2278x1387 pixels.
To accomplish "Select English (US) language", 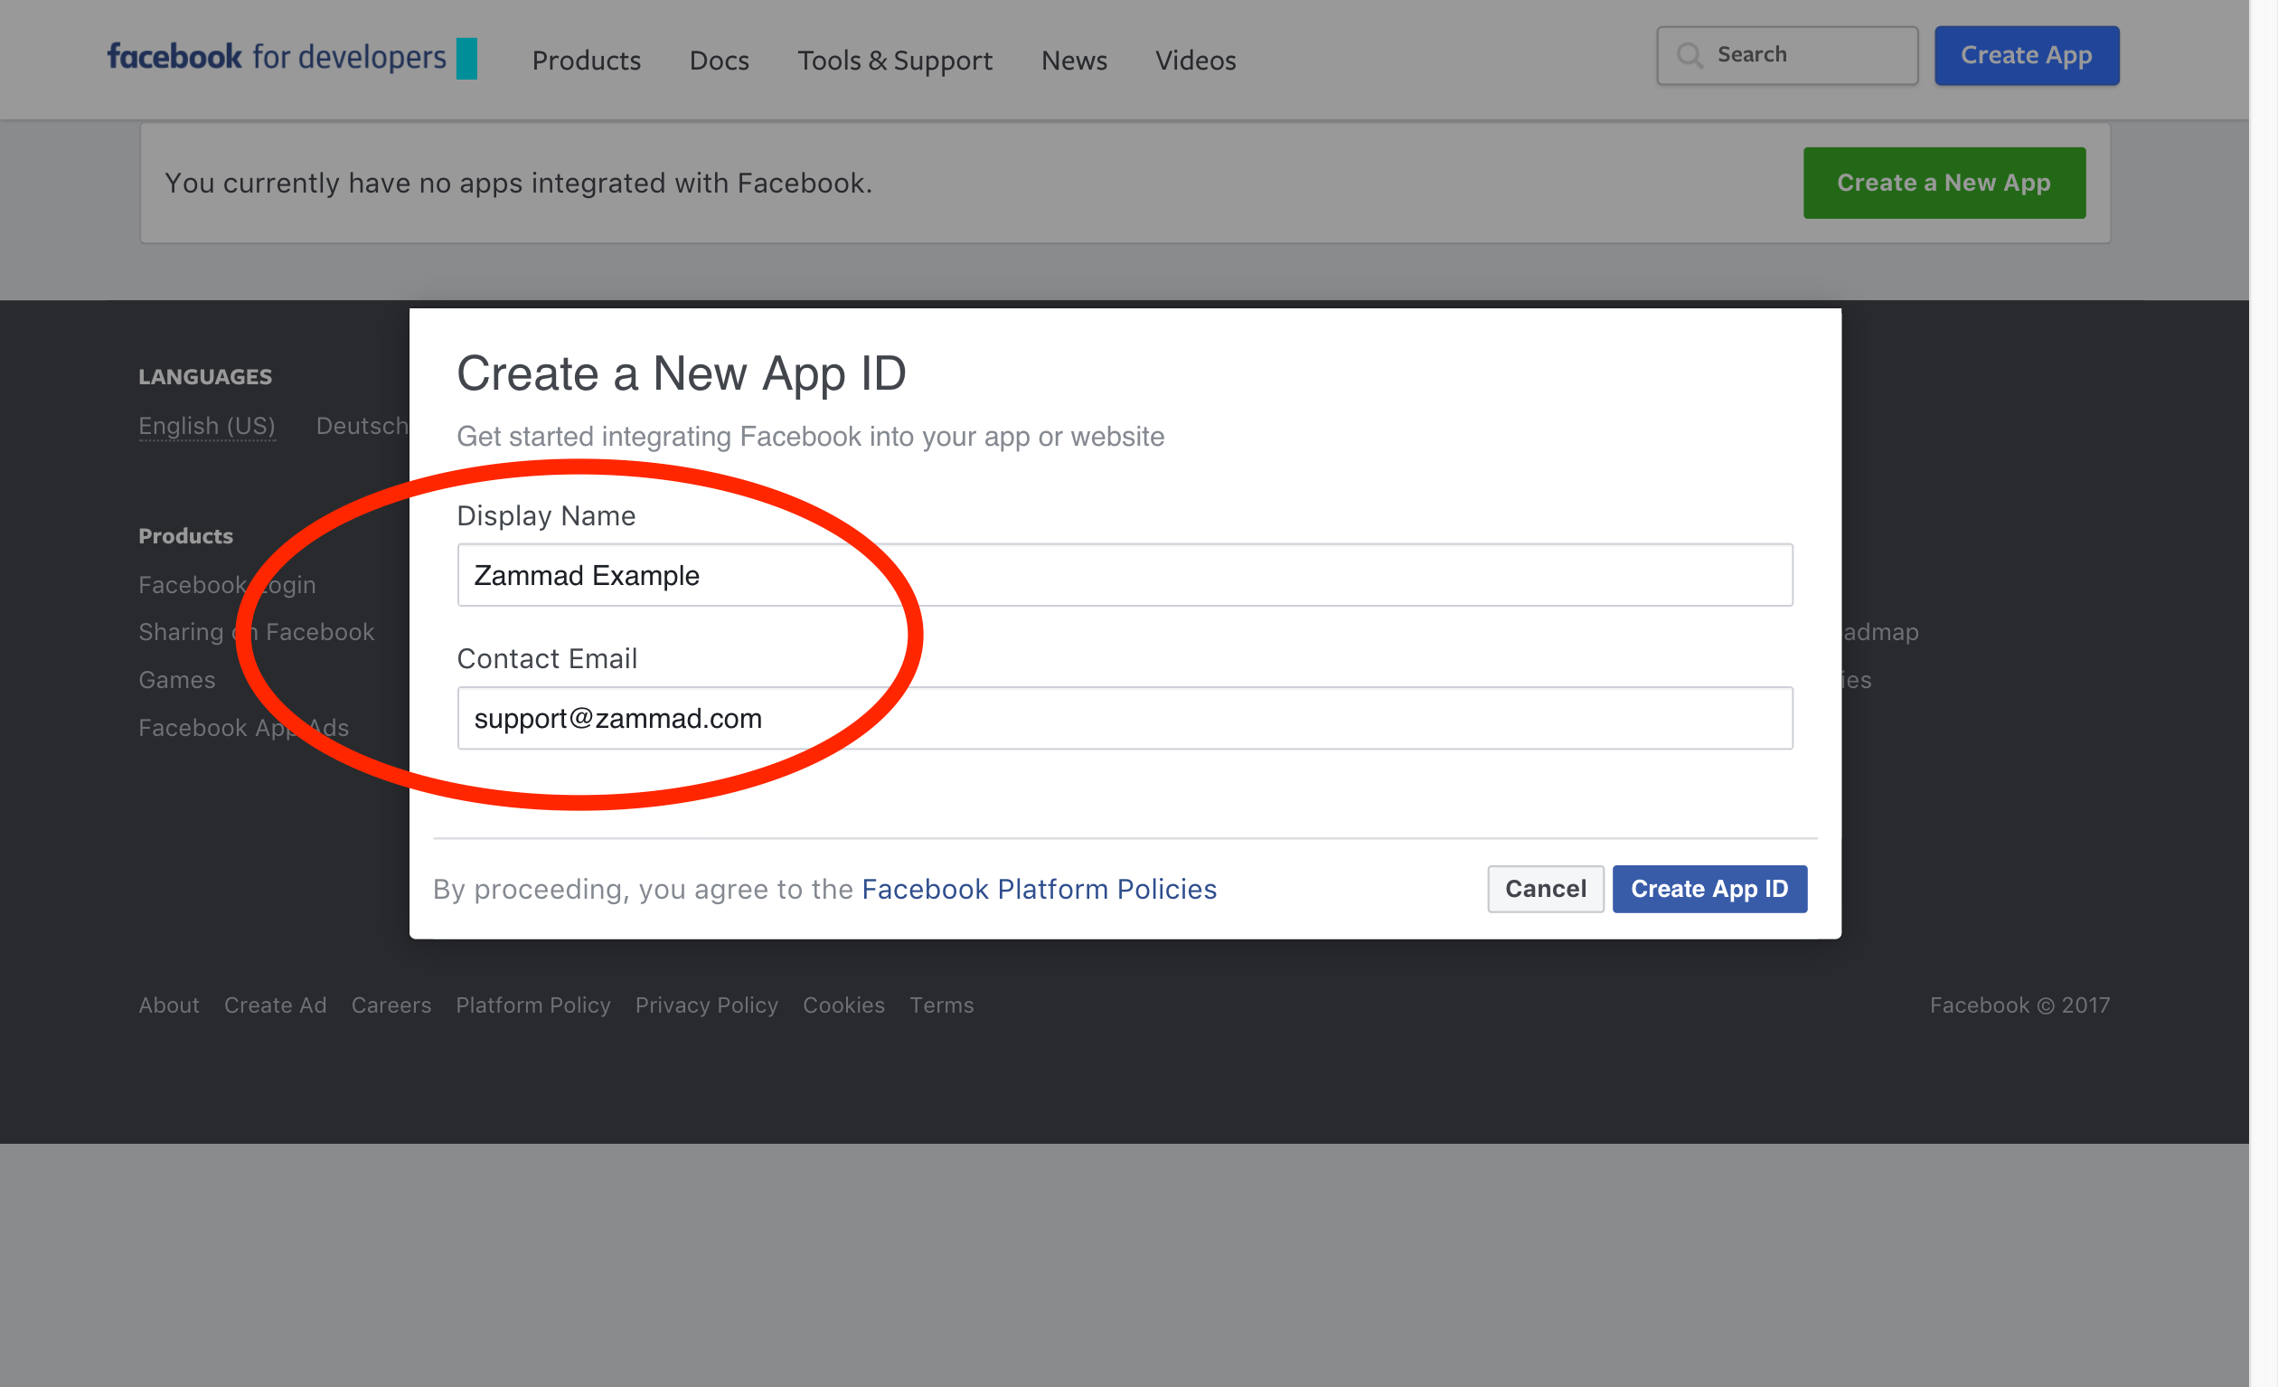I will click(207, 425).
